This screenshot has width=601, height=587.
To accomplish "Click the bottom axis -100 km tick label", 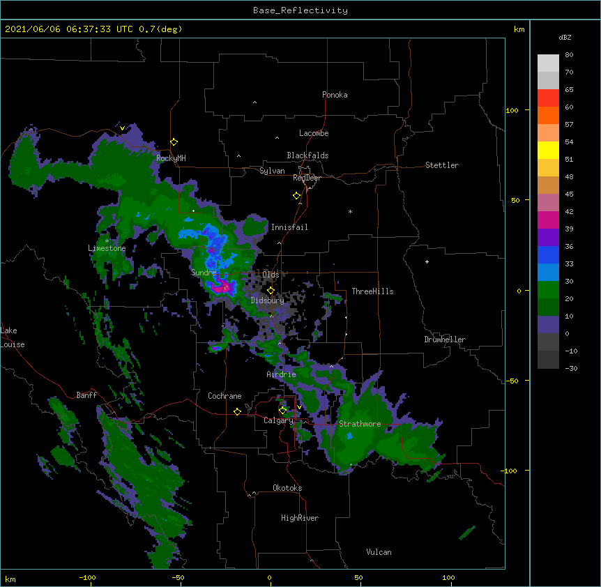I will 87,577.
